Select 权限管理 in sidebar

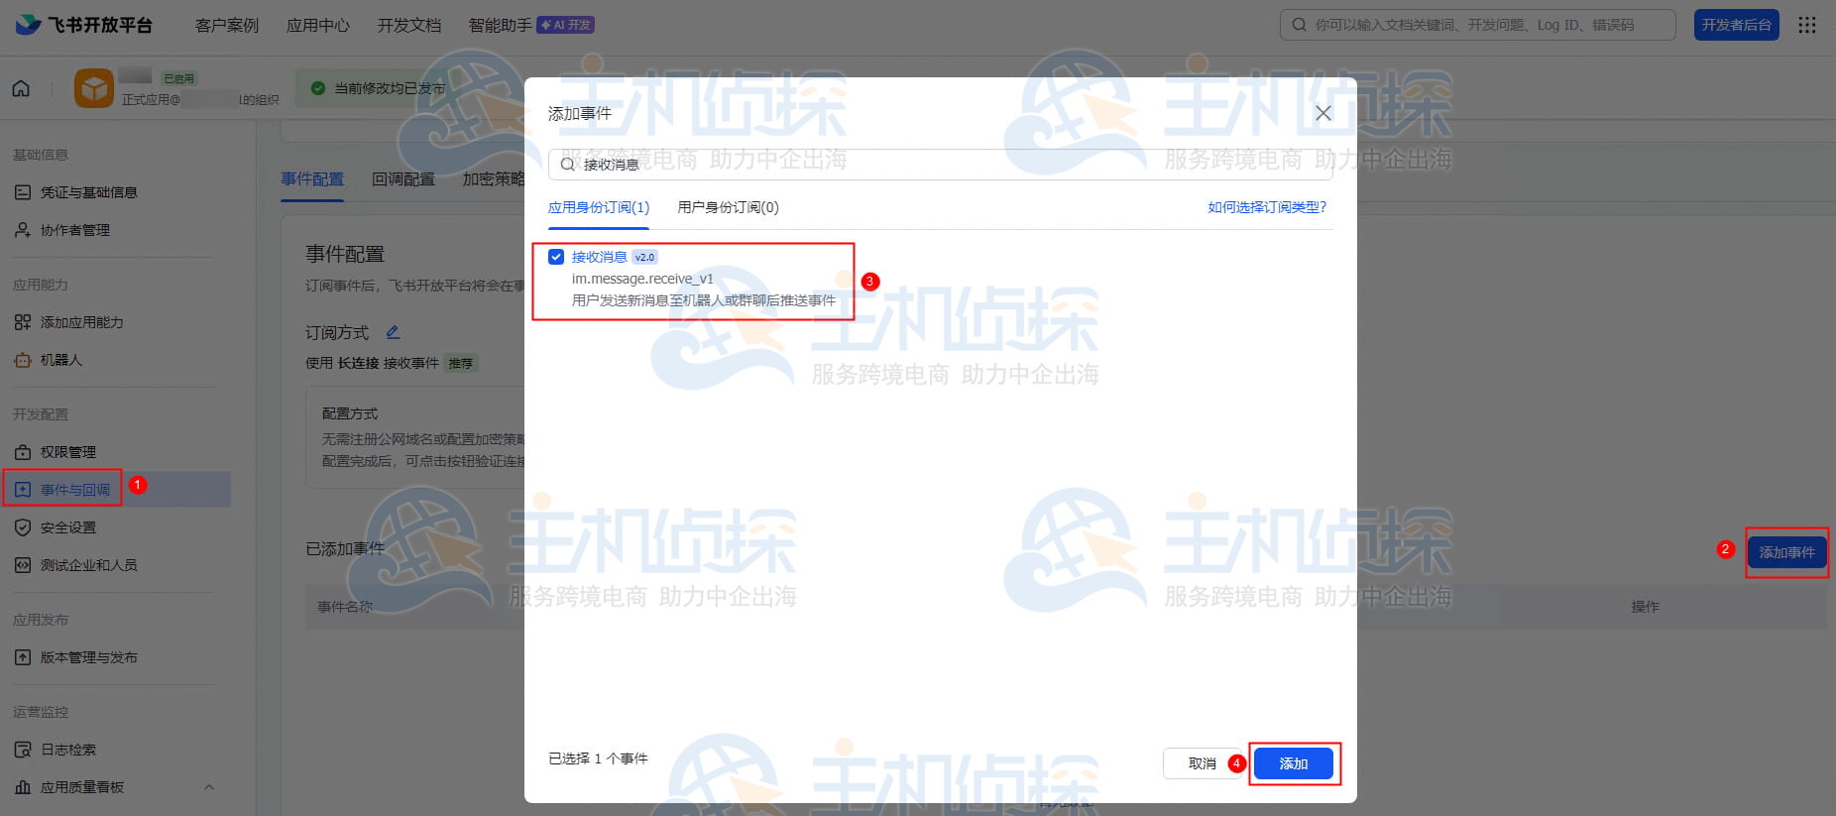coord(68,452)
